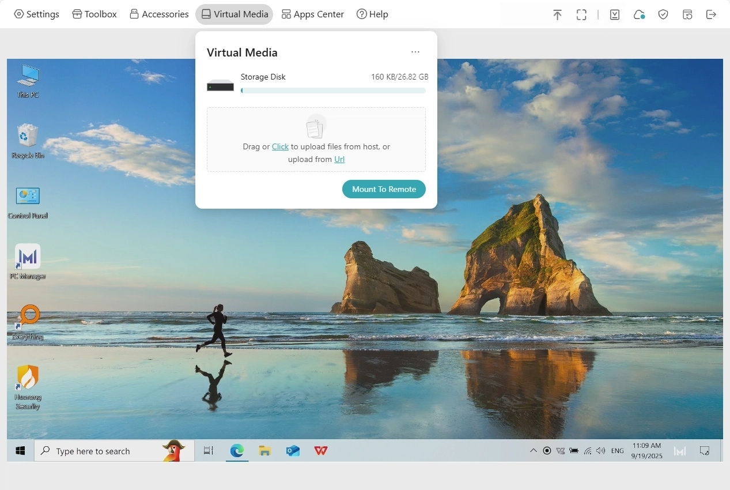Expand the Virtual Media more options ellipsis

point(415,52)
